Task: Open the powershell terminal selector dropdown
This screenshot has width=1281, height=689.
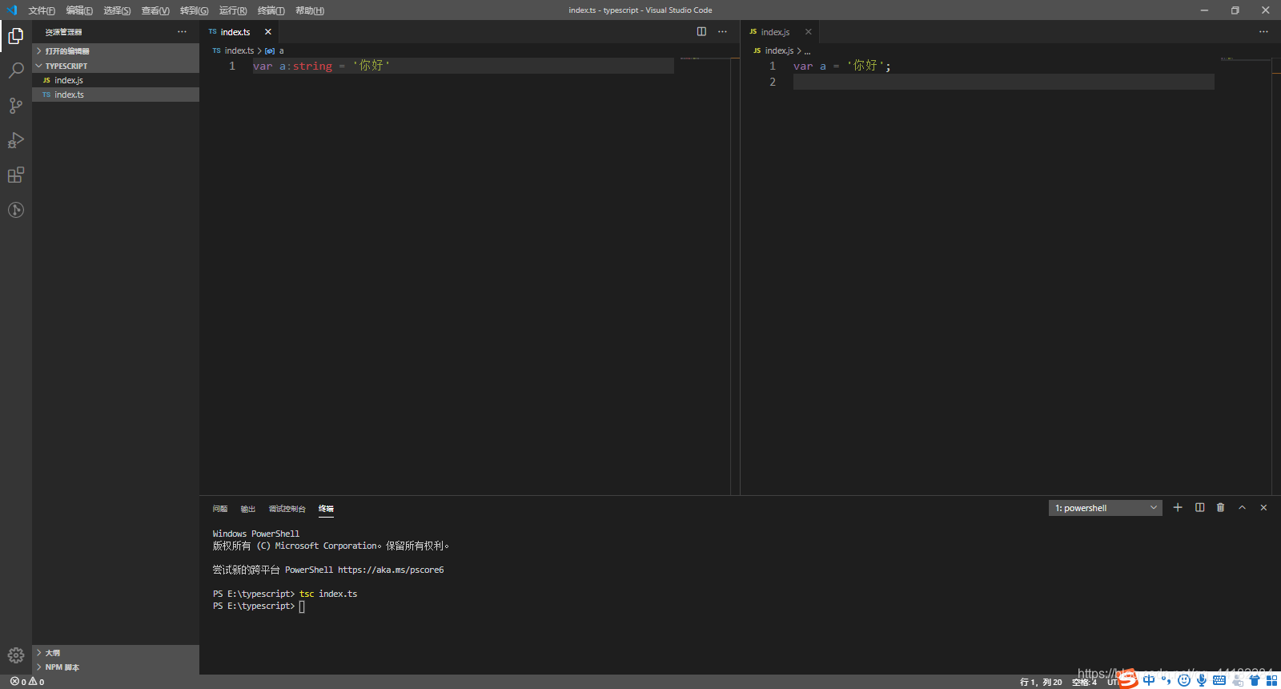Action: pos(1105,508)
